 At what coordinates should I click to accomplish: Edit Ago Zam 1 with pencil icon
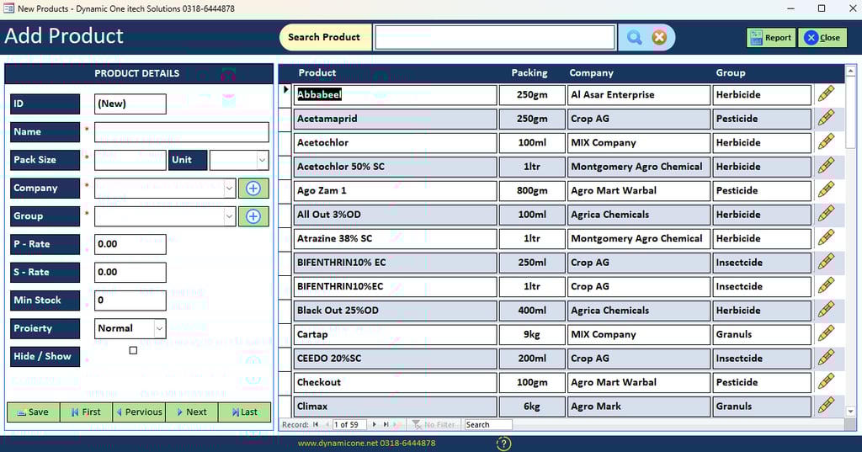tap(827, 189)
